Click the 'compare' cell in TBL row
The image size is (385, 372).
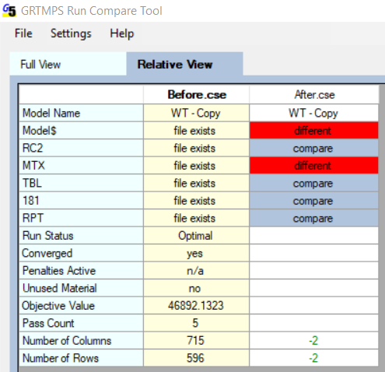(x=313, y=183)
